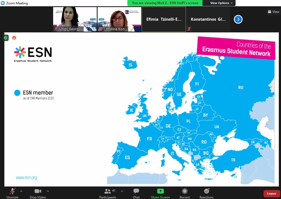Click the 'UK' label on the map
The image size is (281, 199).
click(145, 116)
